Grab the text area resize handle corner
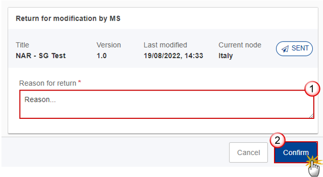 pyautogui.click(x=311, y=116)
